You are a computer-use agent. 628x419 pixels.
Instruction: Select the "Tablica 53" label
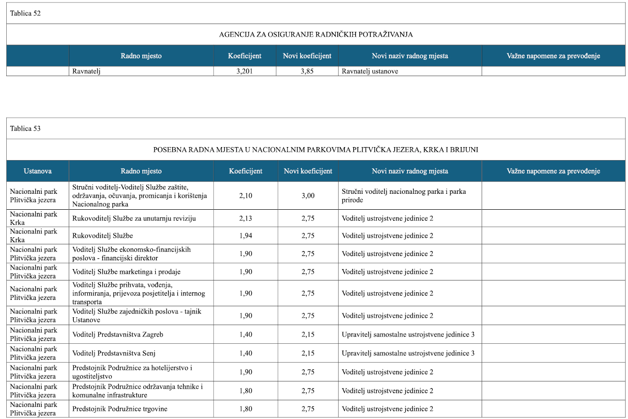tap(25, 129)
